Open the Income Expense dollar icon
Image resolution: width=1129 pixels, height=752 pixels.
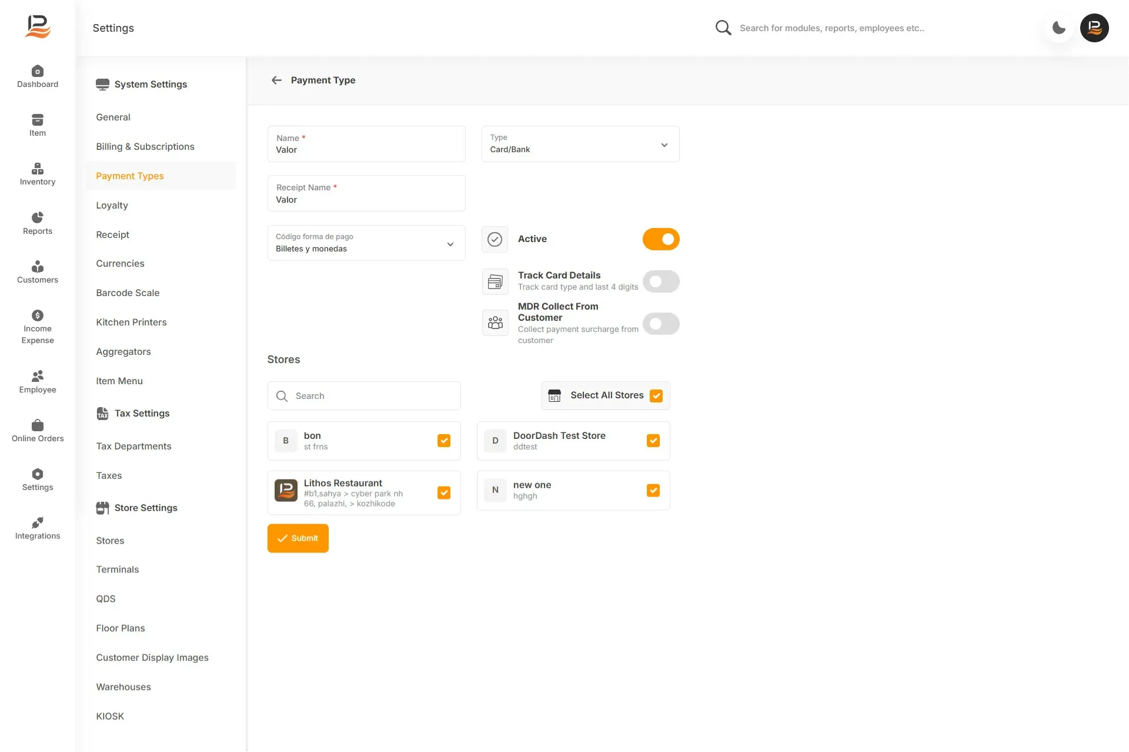pos(37,315)
